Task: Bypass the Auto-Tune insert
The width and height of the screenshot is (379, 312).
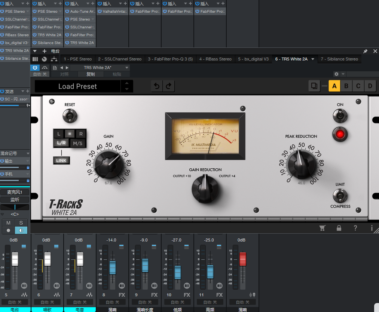Action: point(67,11)
